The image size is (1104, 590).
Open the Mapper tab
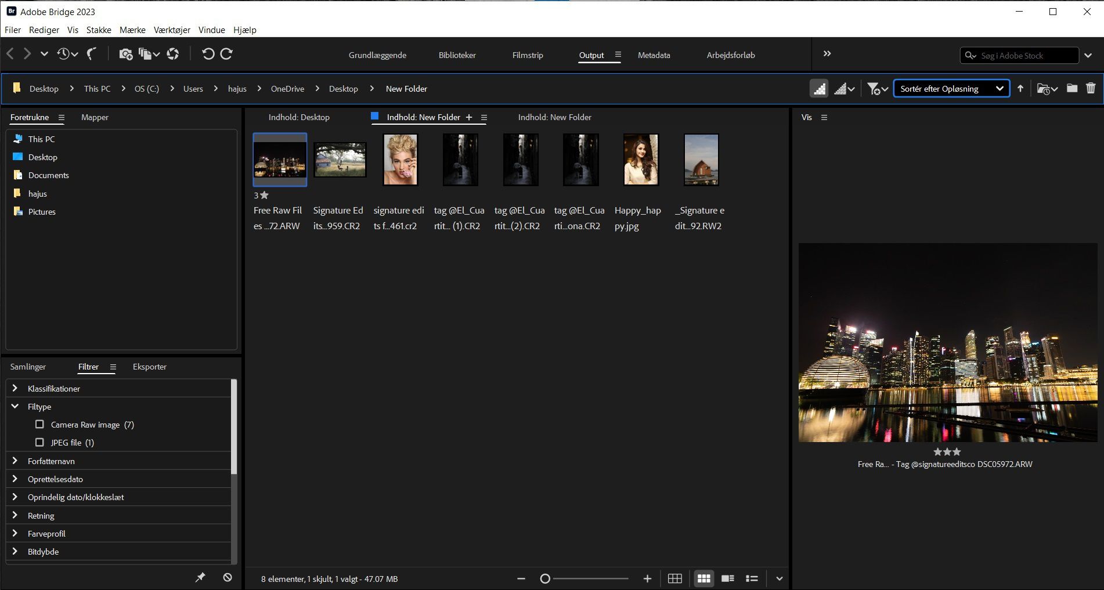95,117
